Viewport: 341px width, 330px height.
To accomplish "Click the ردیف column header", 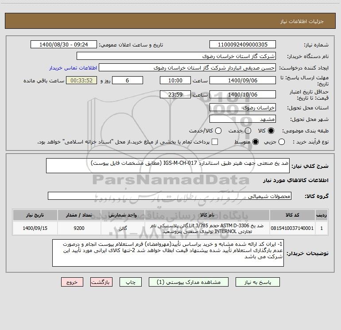I will (x=322, y=215).
